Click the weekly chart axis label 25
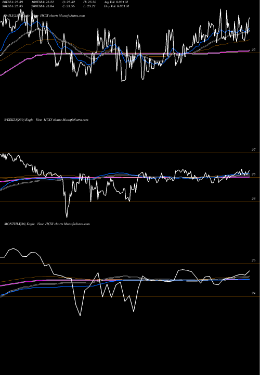260x375 pixels. click(253, 174)
